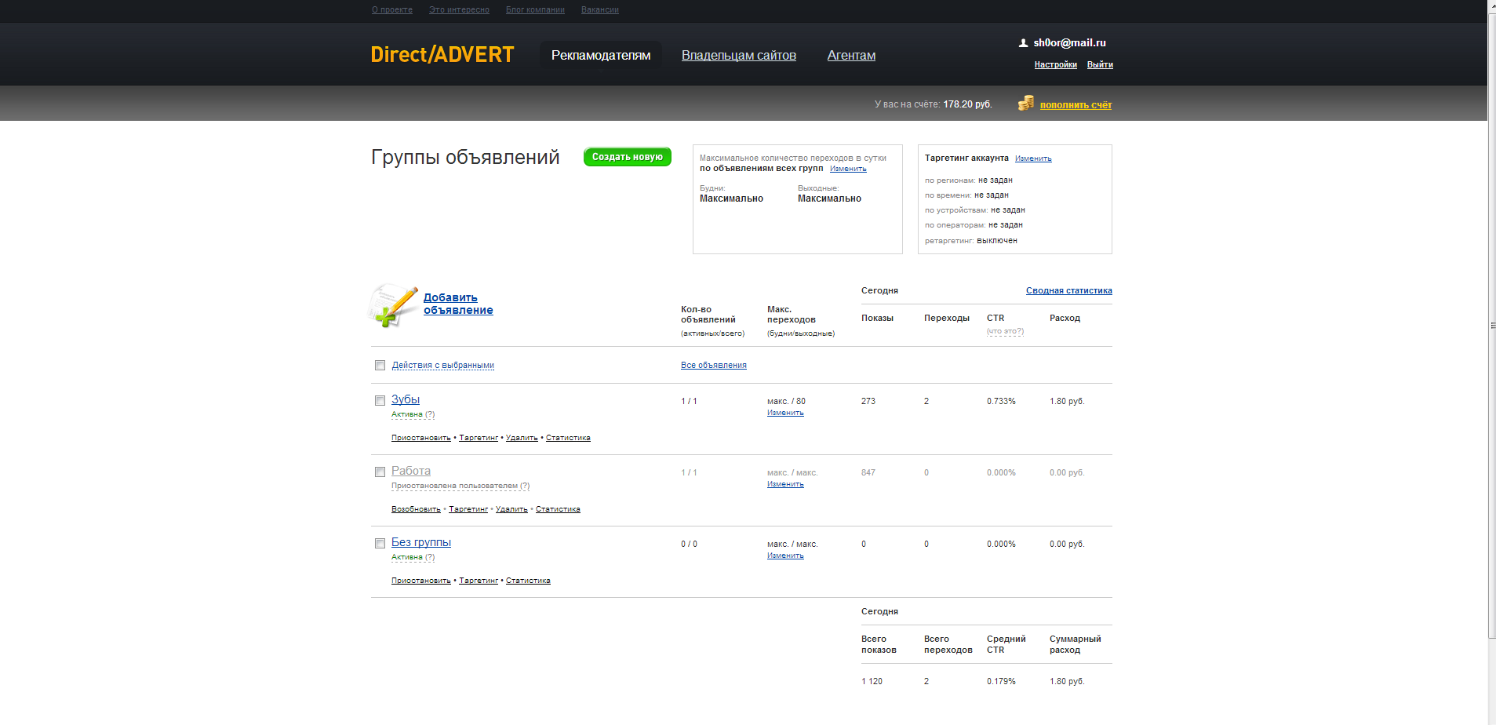Tick the checkbox for Зубы group
This screenshot has height=725, width=1496.
point(380,401)
